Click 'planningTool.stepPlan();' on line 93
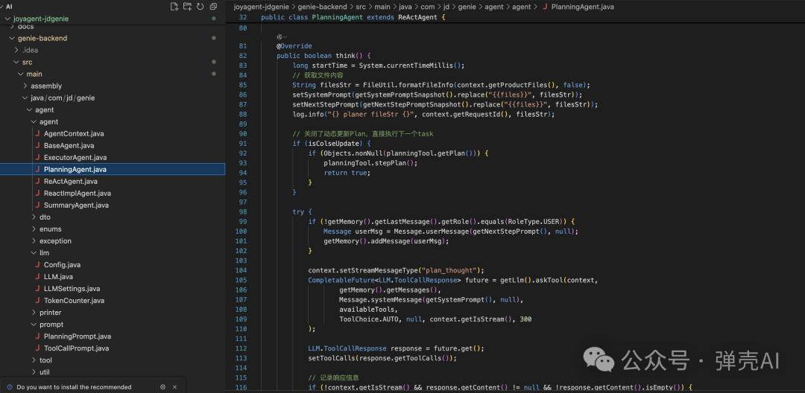805x393 pixels. click(370, 163)
